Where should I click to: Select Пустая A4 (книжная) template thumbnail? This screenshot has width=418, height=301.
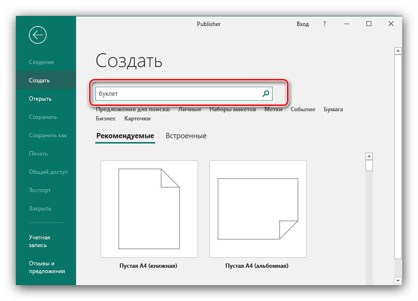(x=149, y=209)
